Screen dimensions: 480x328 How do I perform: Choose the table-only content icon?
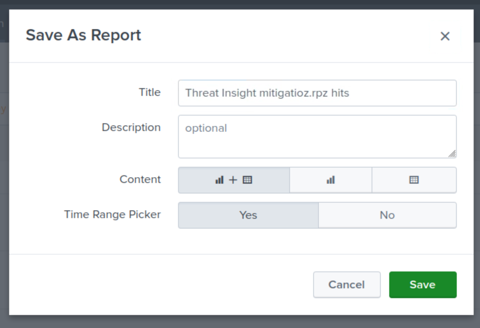[414, 180]
